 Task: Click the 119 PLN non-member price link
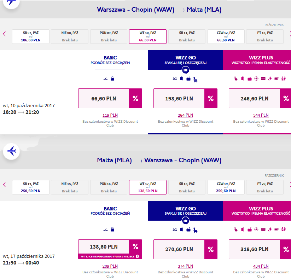point(110,115)
